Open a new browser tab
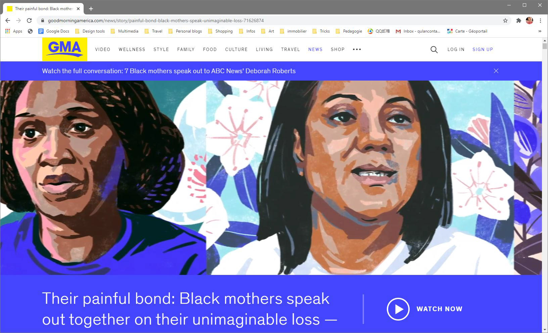 91,9
